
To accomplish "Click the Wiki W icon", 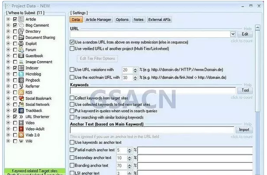I will [21, 141].
